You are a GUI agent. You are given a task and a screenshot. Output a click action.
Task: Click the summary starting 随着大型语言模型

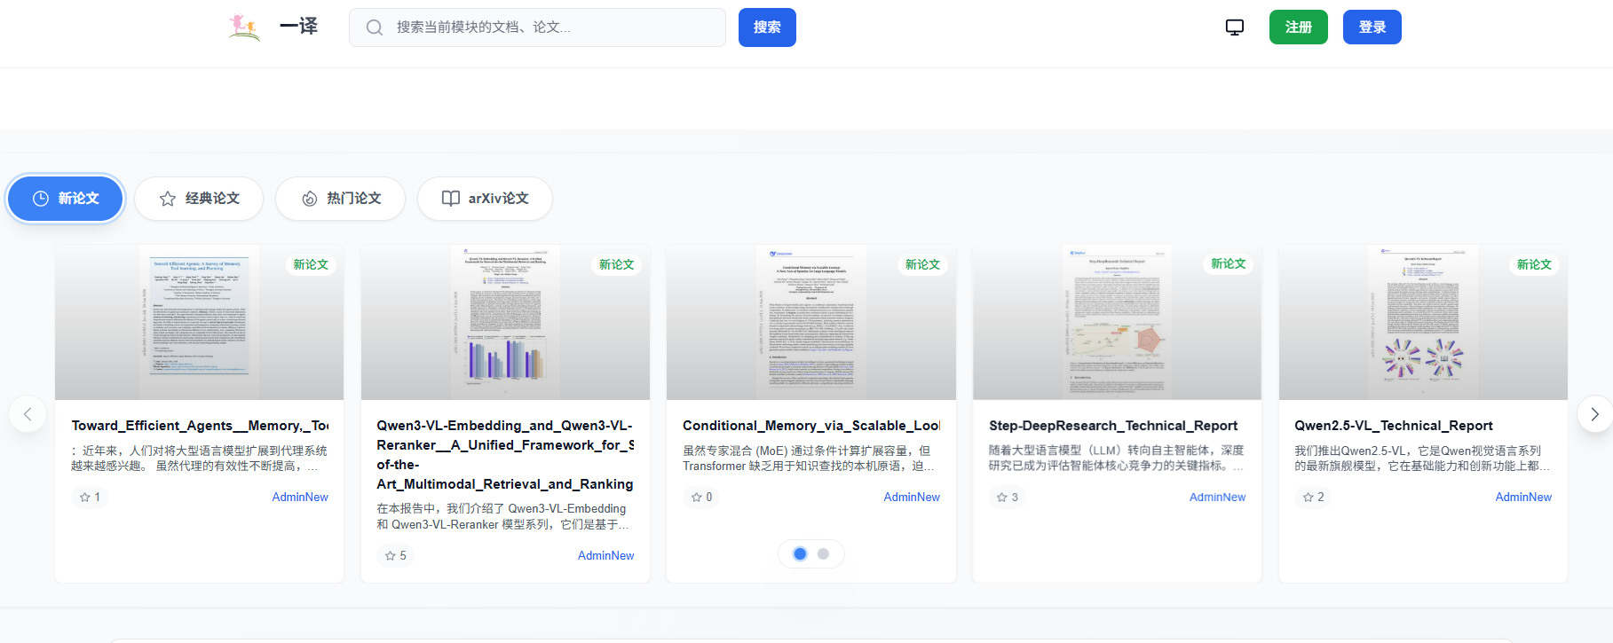point(1116,459)
